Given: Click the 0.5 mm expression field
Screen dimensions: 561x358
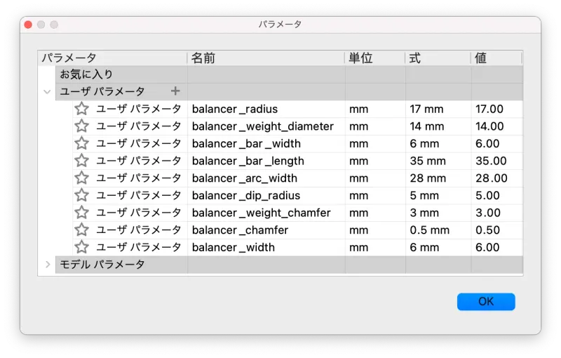Looking at the screenshot, I should (438, 230).
